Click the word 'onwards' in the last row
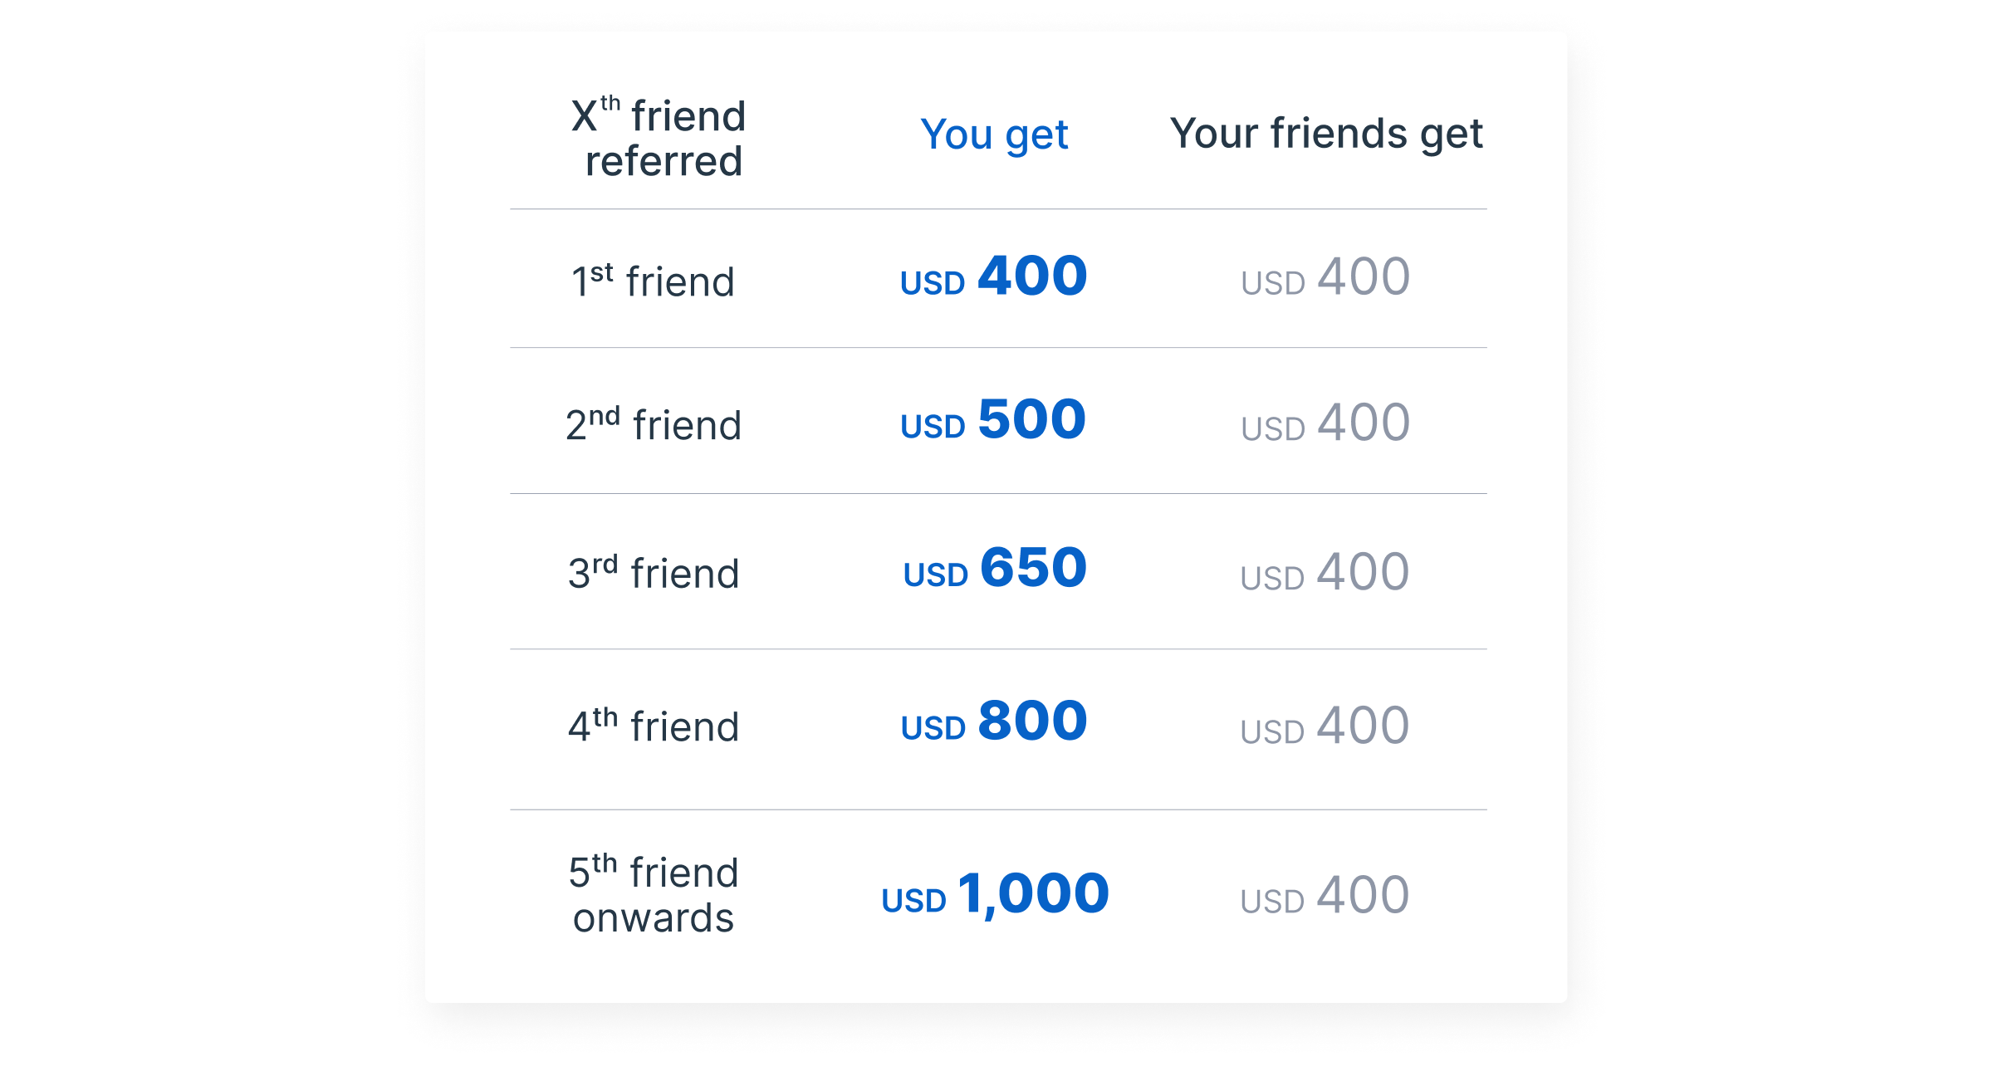The image size is (1993, 1071). click(654, 918)
